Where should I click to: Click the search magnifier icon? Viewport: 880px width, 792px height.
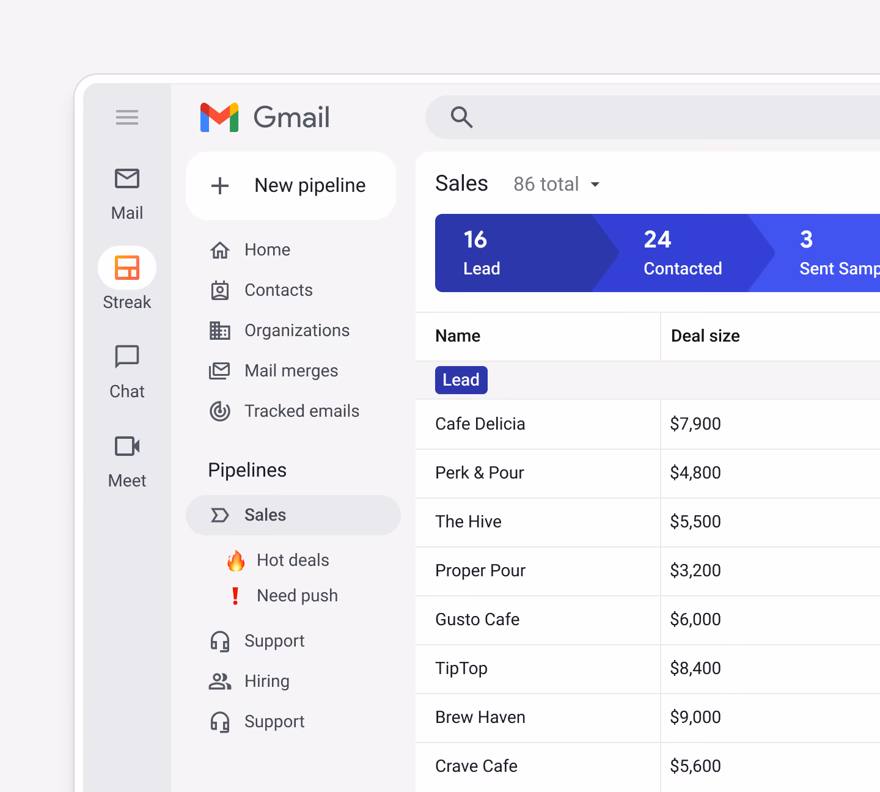point(461,117)
